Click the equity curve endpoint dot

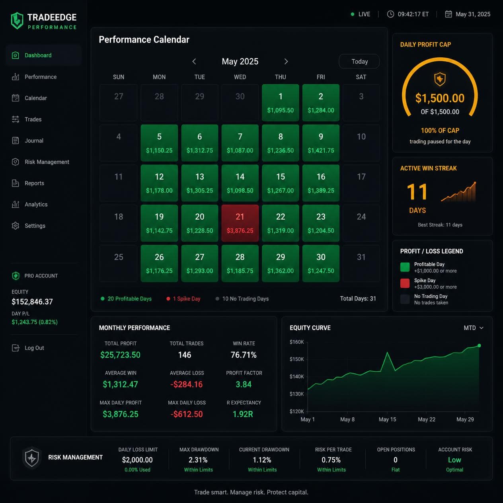point(479,345)
